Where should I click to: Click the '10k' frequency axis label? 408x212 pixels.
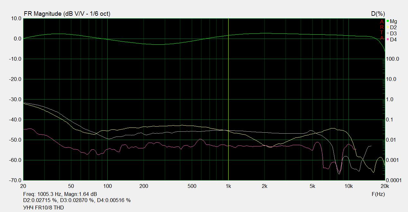(x=349, y=186)
